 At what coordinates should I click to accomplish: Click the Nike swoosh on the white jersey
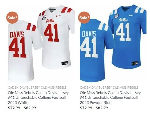coord(58,16)
